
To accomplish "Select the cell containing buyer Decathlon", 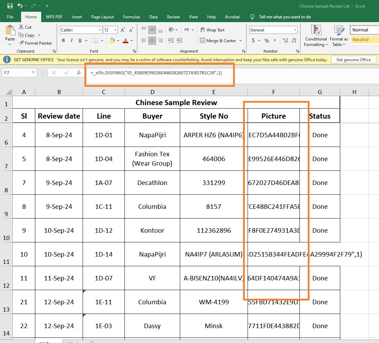I will coord(152,183).
